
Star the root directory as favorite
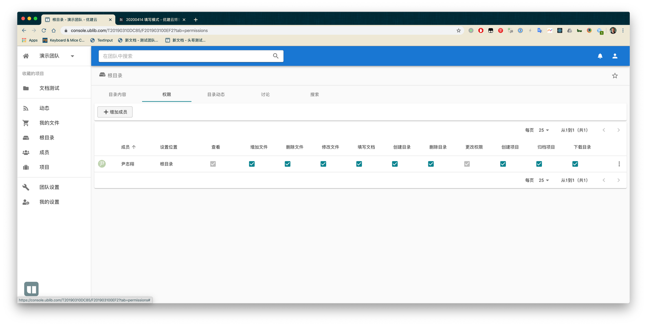click(x=615, y=76)
